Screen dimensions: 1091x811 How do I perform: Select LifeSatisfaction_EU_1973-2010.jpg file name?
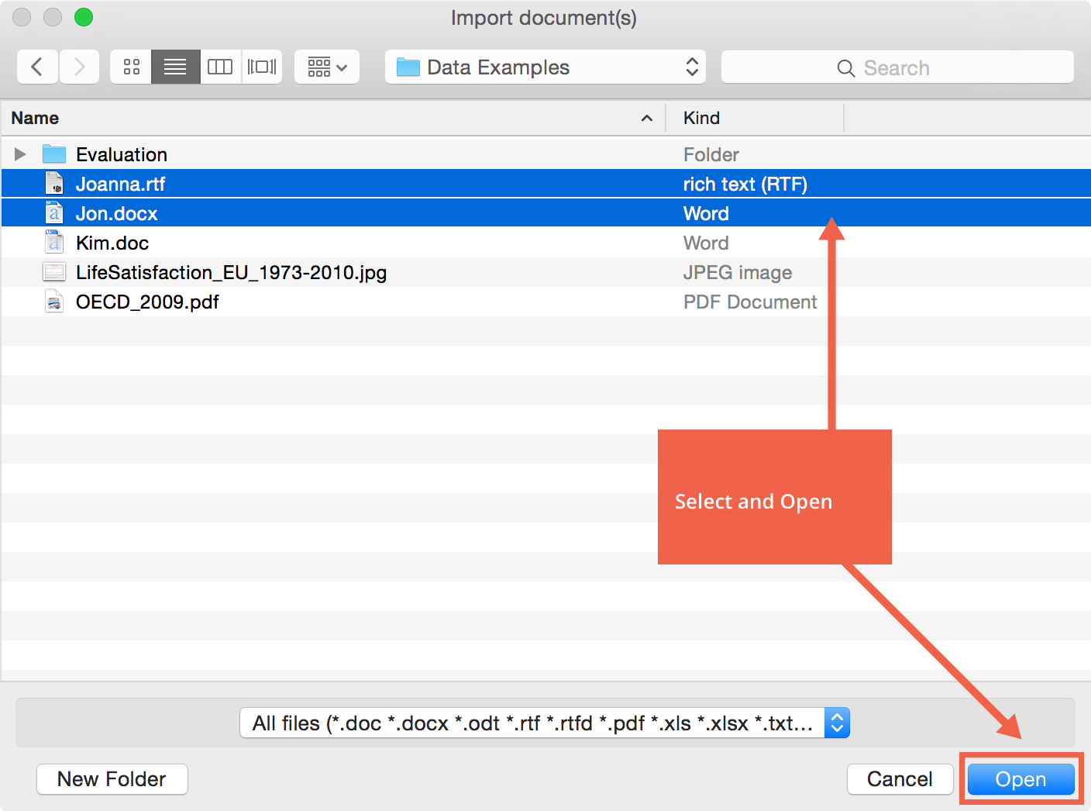click(231, 272)
